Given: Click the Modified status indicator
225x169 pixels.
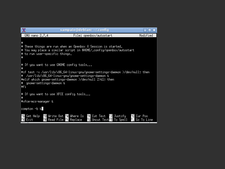Looking at the screenshot, I should pos(146,35).
